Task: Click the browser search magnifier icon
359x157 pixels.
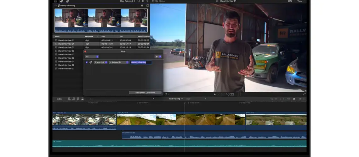Action: 147,1
